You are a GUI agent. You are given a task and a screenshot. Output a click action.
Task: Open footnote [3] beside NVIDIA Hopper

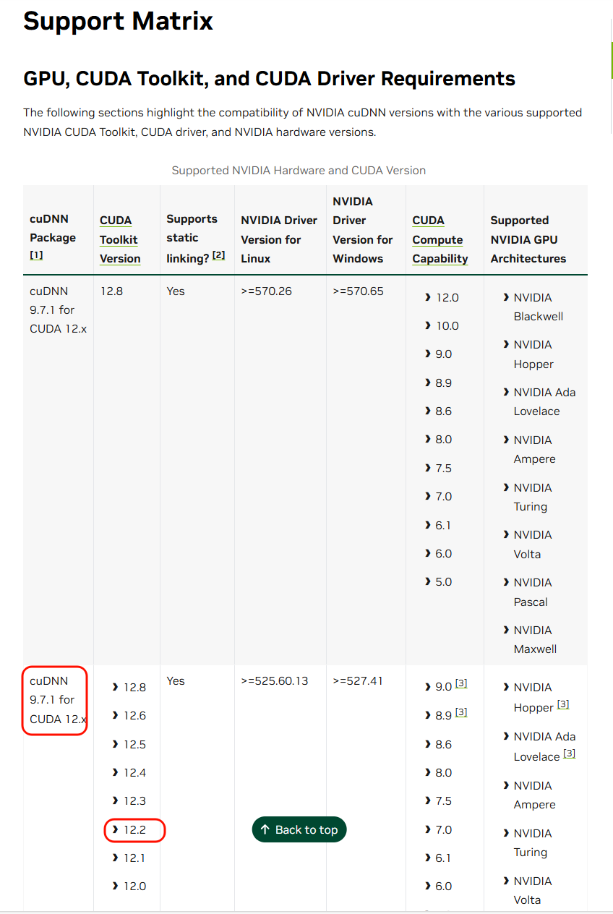click(563, 704)
